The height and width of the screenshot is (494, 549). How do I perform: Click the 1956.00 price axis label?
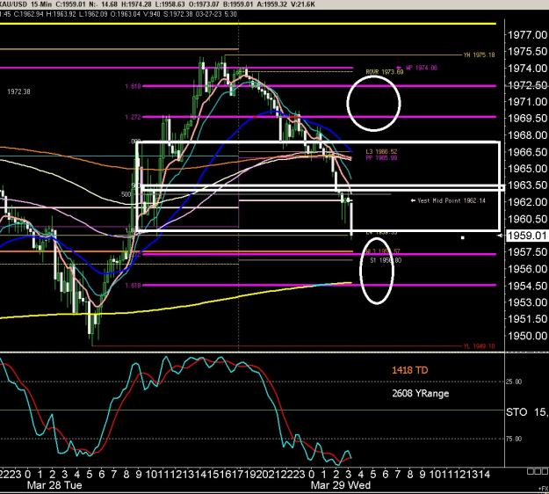527,269
